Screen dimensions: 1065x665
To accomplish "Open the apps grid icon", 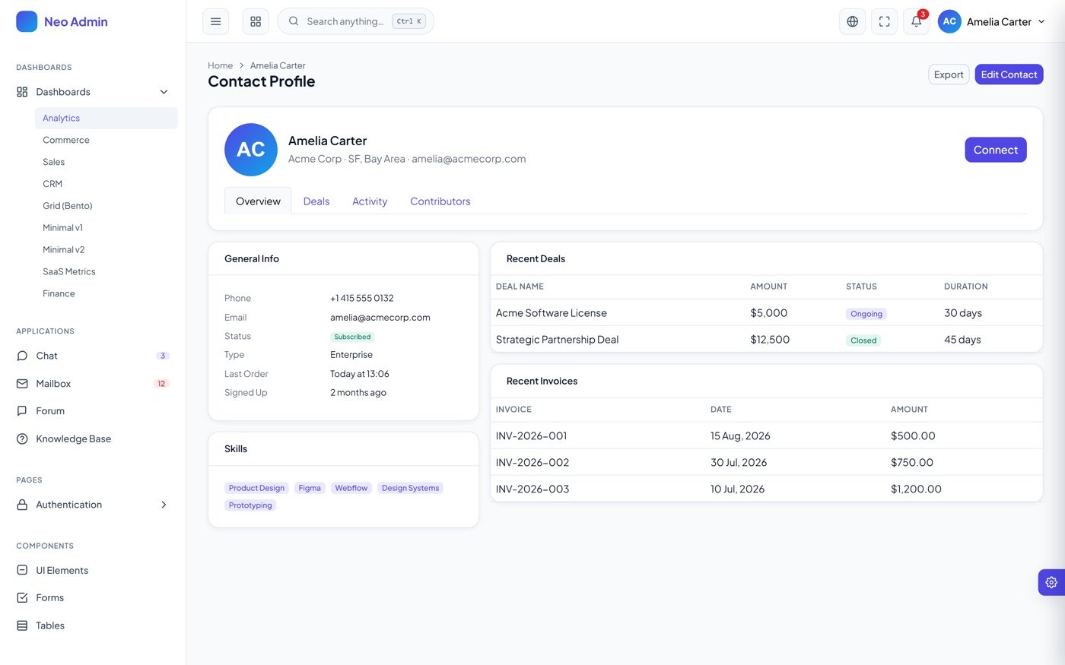I will coord(256,21).
